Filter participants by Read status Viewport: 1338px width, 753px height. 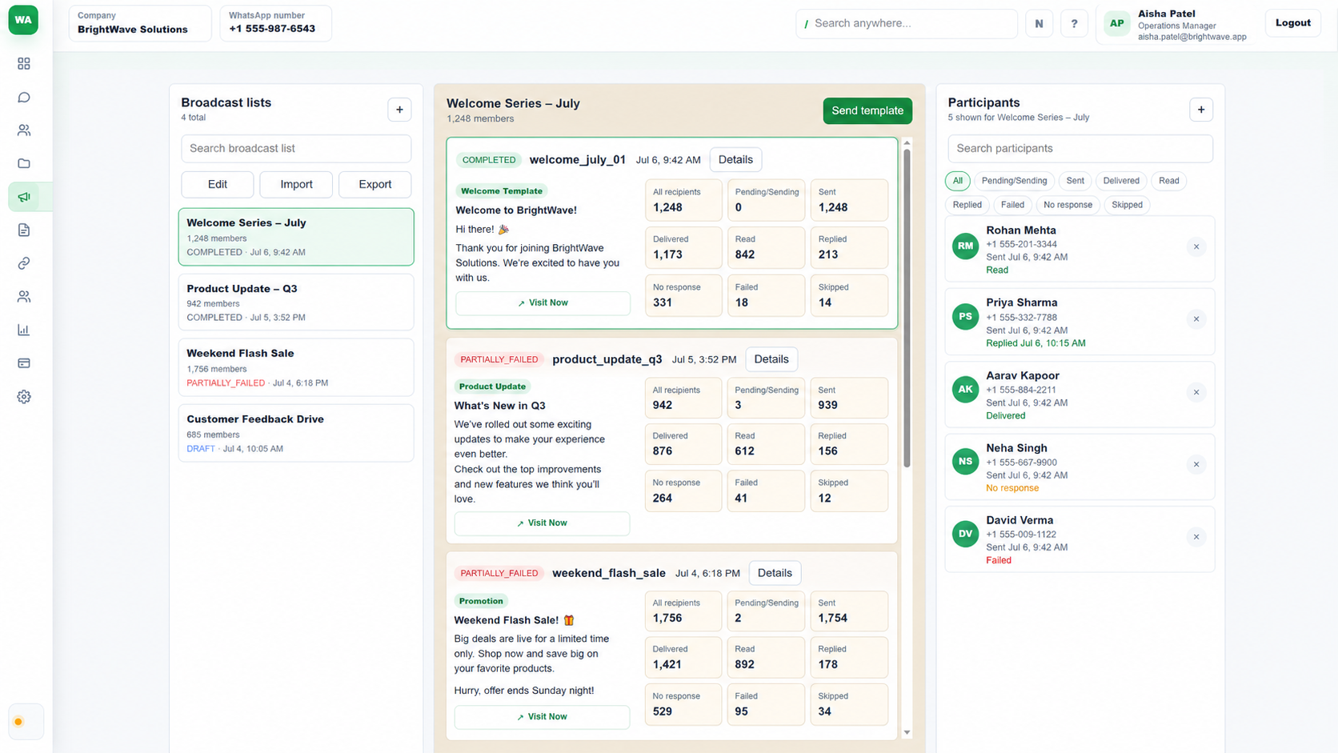(x=1169, y=181)
